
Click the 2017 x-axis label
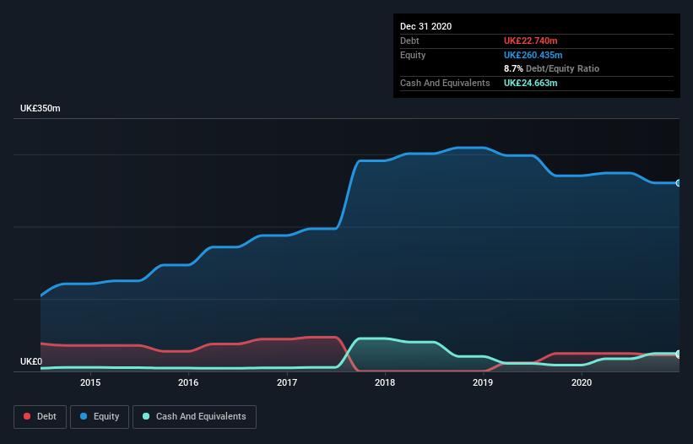[287, 382]
